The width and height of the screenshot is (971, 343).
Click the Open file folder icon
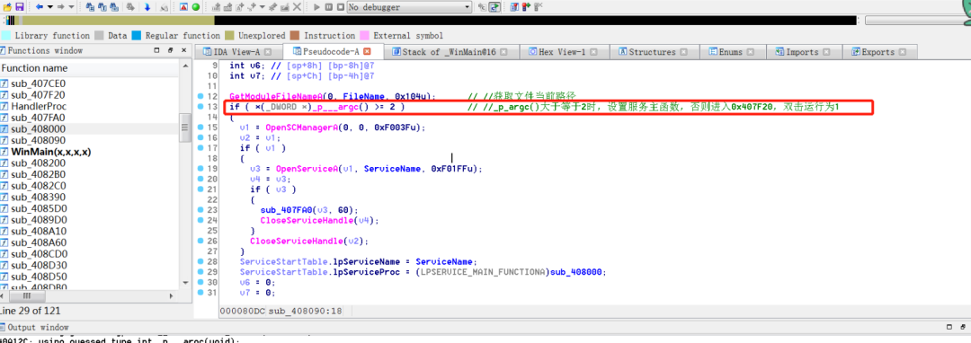click(7, 7)
